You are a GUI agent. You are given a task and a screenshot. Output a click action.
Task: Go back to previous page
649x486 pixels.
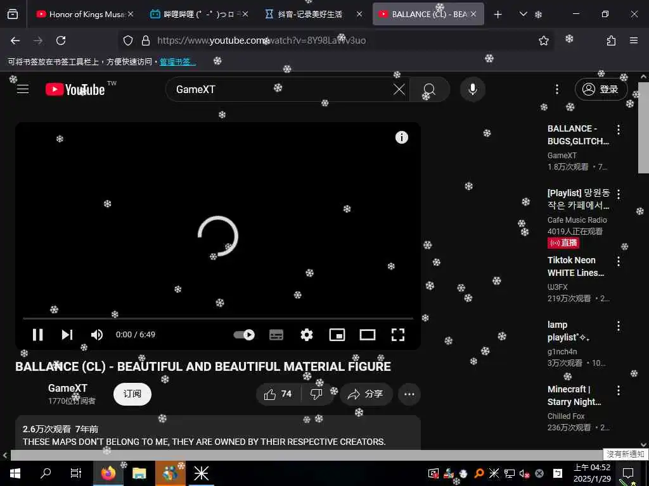point(15,40)
